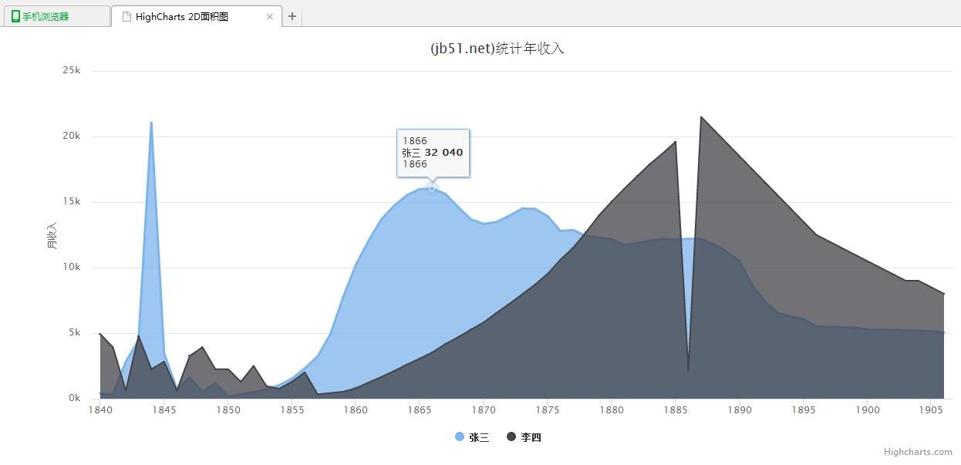
Task: Open the Highcharts.com credits link
Action: click(x=918, y=452)
